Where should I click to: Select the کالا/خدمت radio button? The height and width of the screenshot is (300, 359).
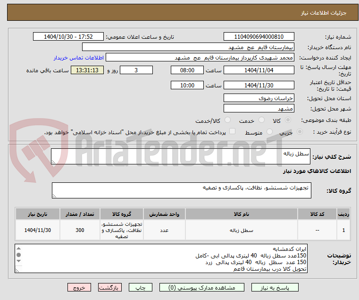click(x=227, y=120)
